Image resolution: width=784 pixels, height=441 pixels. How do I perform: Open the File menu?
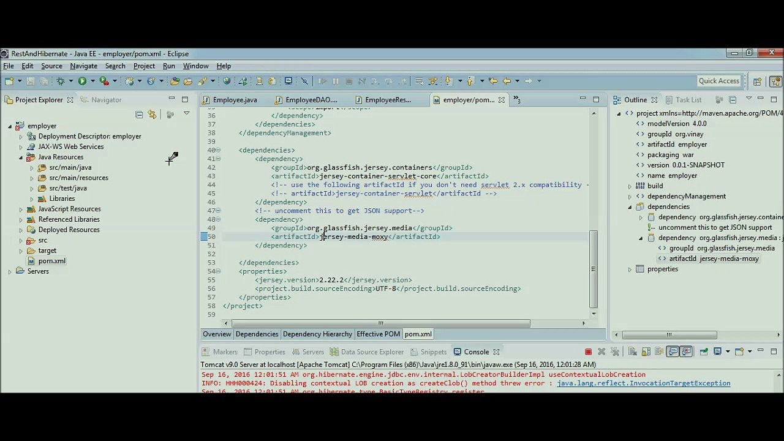(x=9, y=66)
